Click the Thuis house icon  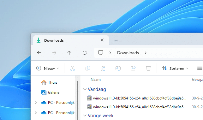[44, 82]
